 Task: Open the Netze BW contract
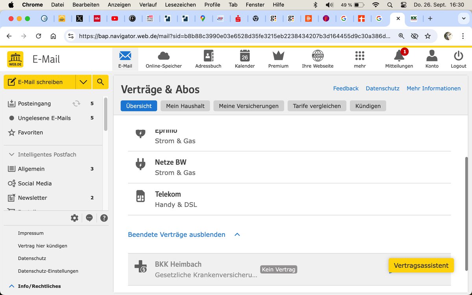289,167
